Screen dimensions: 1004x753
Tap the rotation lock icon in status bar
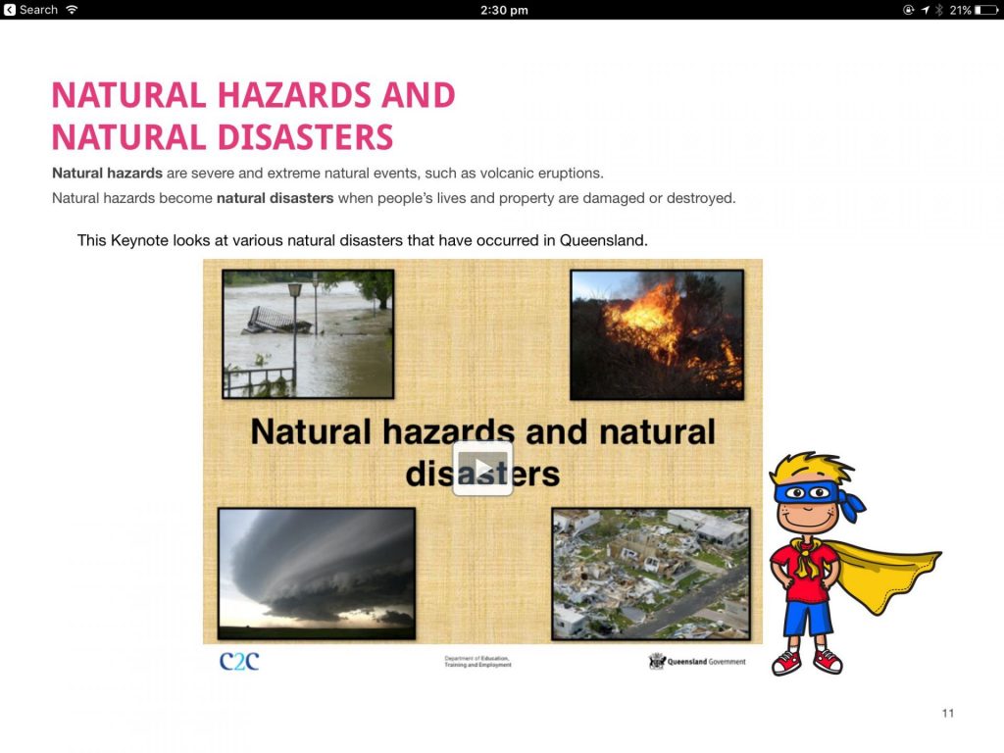point(908,10)
